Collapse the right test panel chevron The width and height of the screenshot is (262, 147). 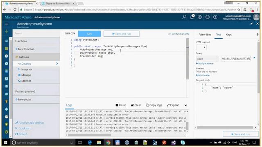tap(257, 34)
